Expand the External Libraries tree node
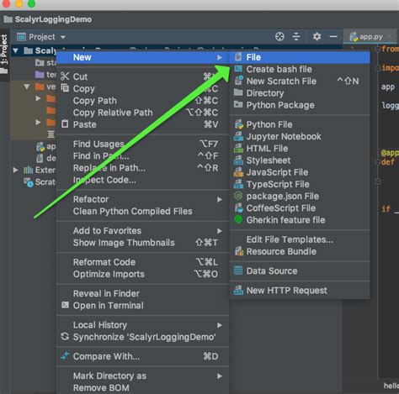399x394 pixels. (x=16, y=170)
